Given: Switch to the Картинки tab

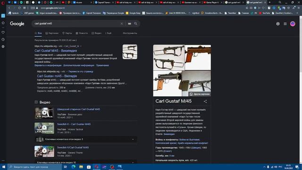Looking at the screenshot, I should pos(52,33).
